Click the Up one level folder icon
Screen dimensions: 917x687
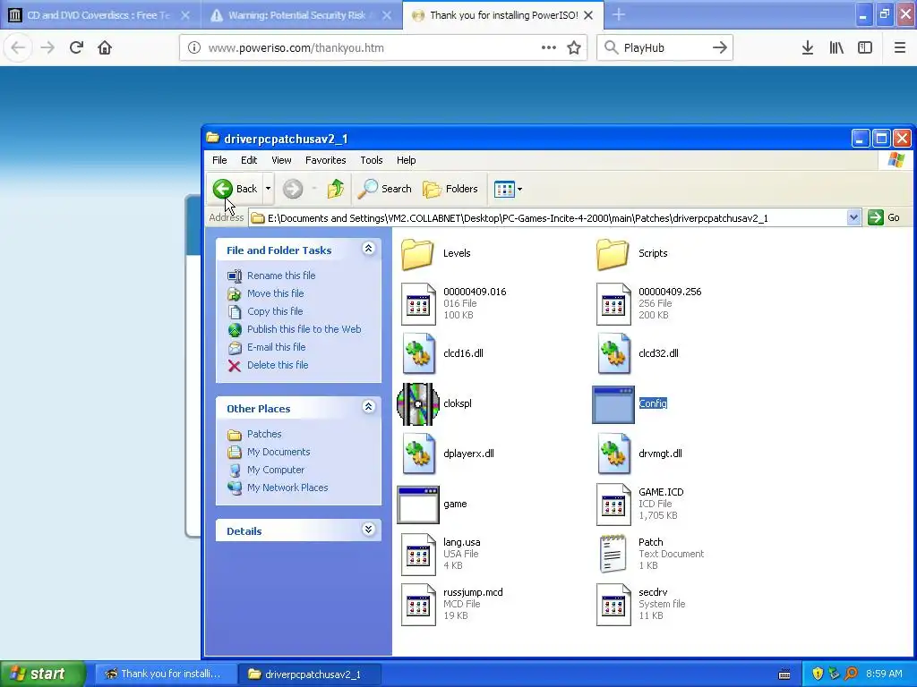(336, 189)
